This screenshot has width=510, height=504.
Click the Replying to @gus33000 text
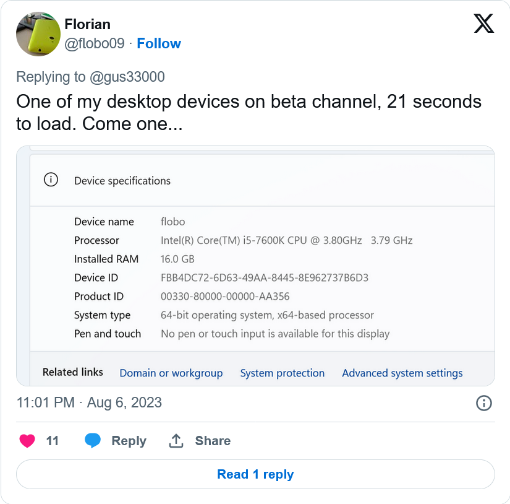pyautogui.click(x=90, y=77)
